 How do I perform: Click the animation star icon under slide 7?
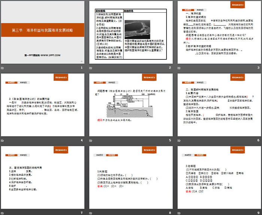click(x=2, y=213)
